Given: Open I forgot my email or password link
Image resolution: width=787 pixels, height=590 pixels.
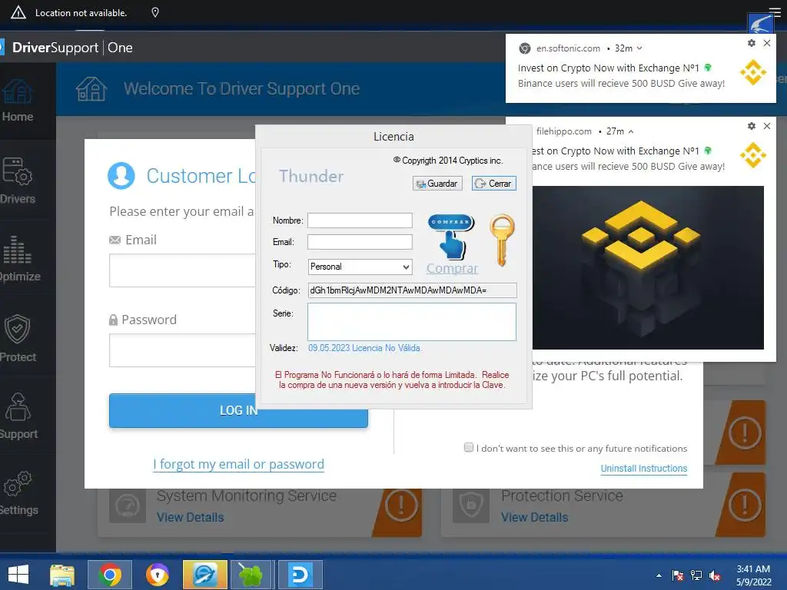Looking at the screenshot, I should coord(238,464).
